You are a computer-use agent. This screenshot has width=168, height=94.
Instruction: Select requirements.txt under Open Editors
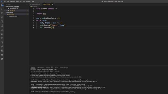(x=14, y=9)
